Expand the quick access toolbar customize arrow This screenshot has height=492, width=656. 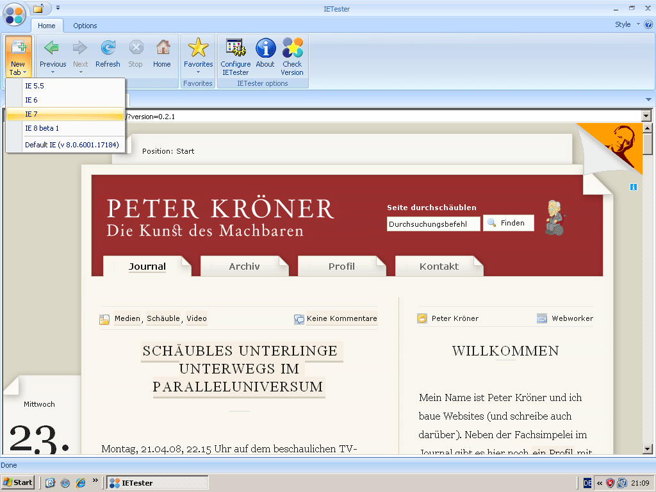click(58, 8)
